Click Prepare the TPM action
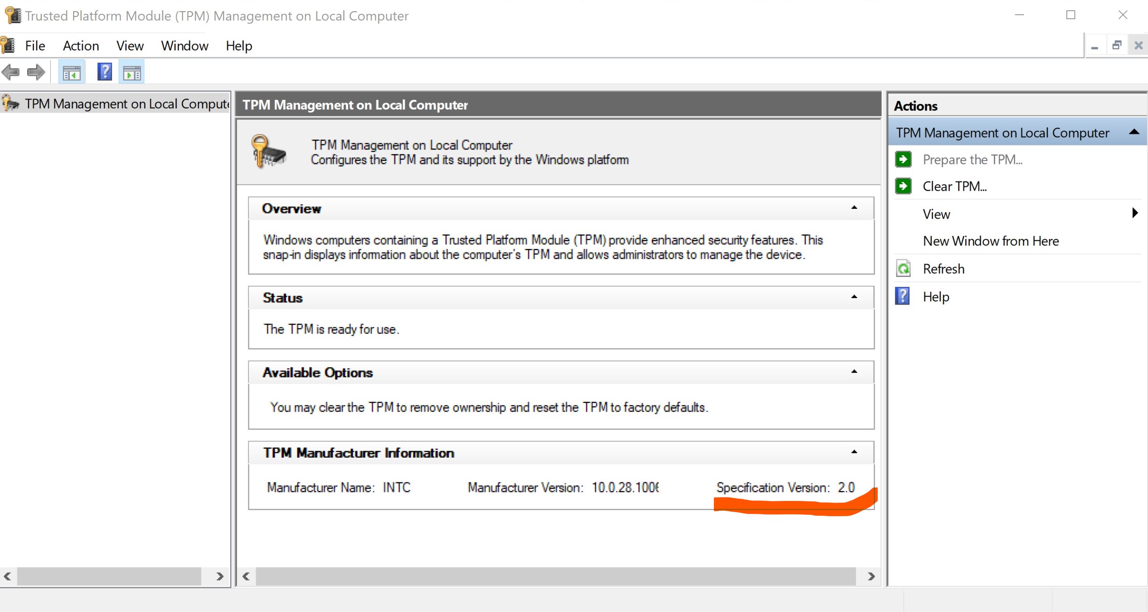1148x612 pixels. point(972,160)
